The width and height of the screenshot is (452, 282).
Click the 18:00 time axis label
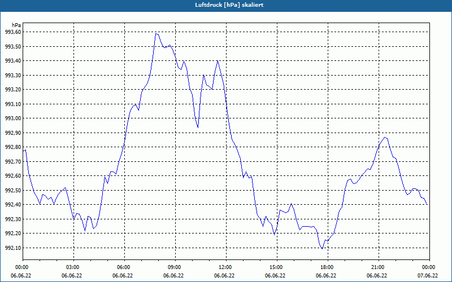pyautogui.click(x=328, y=267)
